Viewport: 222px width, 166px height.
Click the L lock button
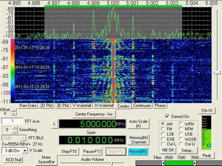click(x=54, y=123)
